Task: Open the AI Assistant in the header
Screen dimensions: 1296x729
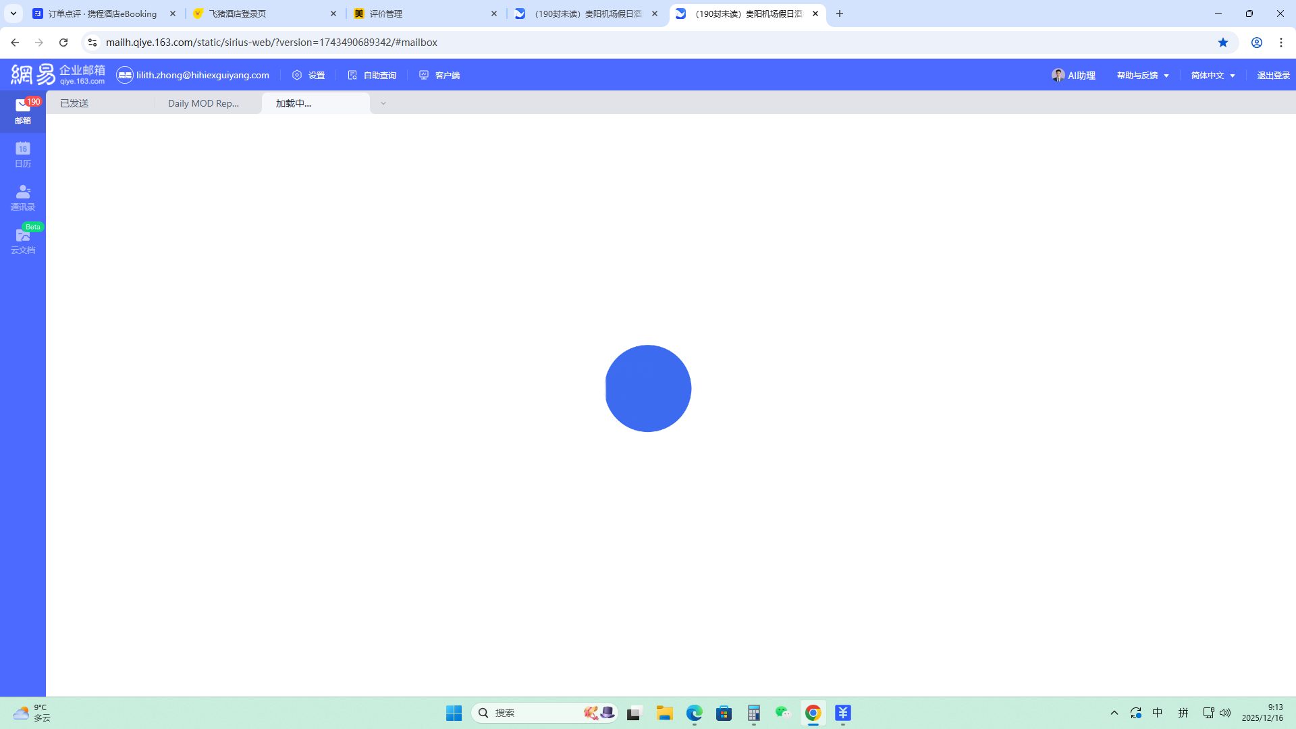Action: coord(1073,76)
